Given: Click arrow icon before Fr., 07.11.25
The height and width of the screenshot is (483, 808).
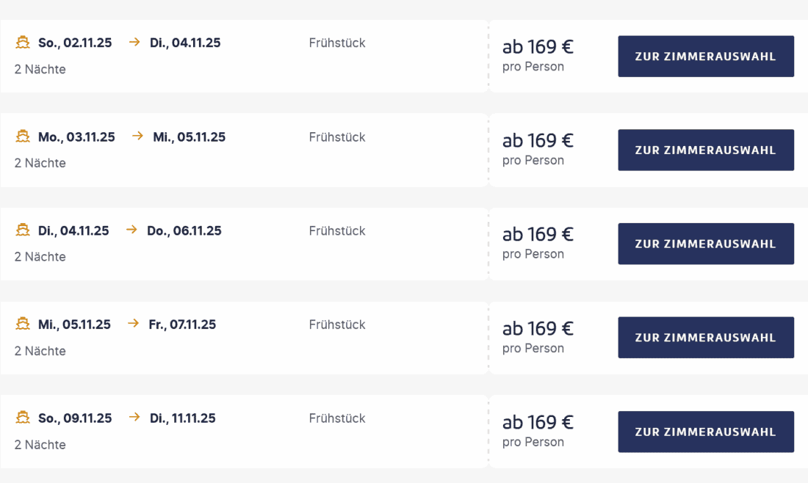Looking at the screenshot, I should coord(133,324).
